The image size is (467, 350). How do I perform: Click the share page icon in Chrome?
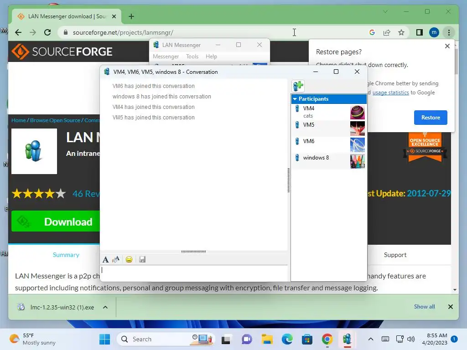387,32
